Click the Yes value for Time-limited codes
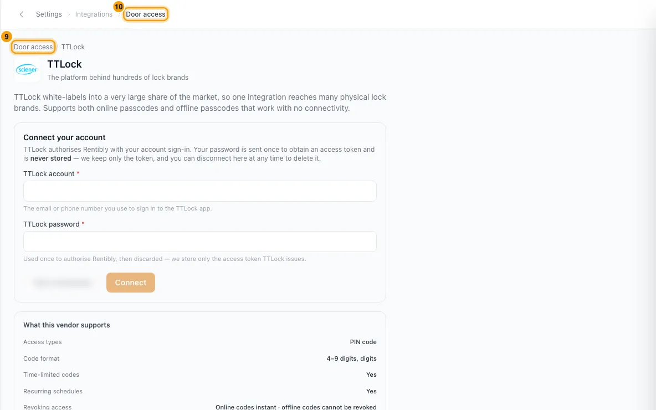The width and height of the screenshot is (656, 410). coord(372,375)
